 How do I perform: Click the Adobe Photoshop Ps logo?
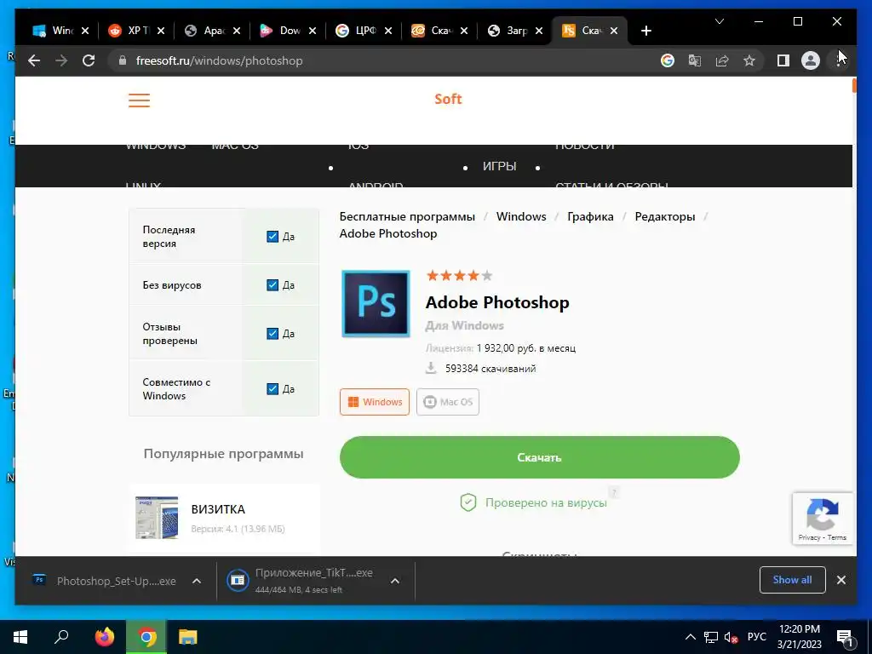[376, 304]
